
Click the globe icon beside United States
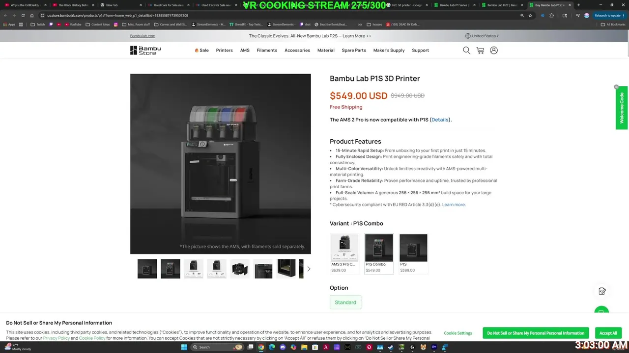pos(468,36)
